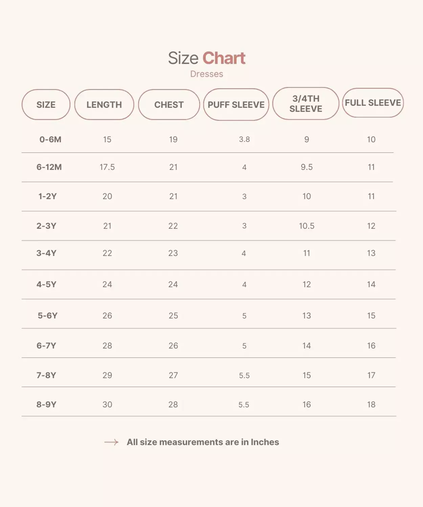This screenshot has height=507, width=423.
Task: Select the FULL SLEEVE header pill
Action: tap(373, 103)
